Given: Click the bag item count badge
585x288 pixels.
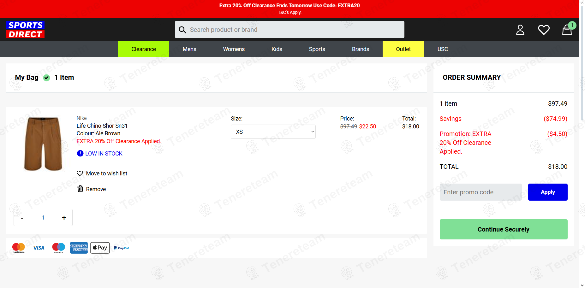Looking at the screenshot, I should [572, 25].
